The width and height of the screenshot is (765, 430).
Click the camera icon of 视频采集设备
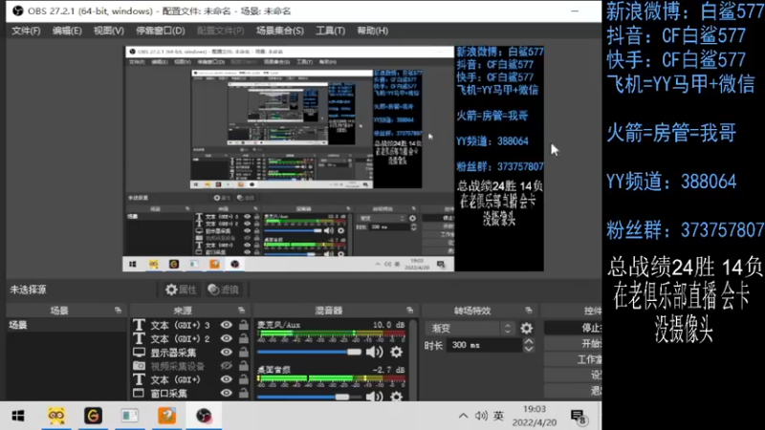[x=139, y=366]
